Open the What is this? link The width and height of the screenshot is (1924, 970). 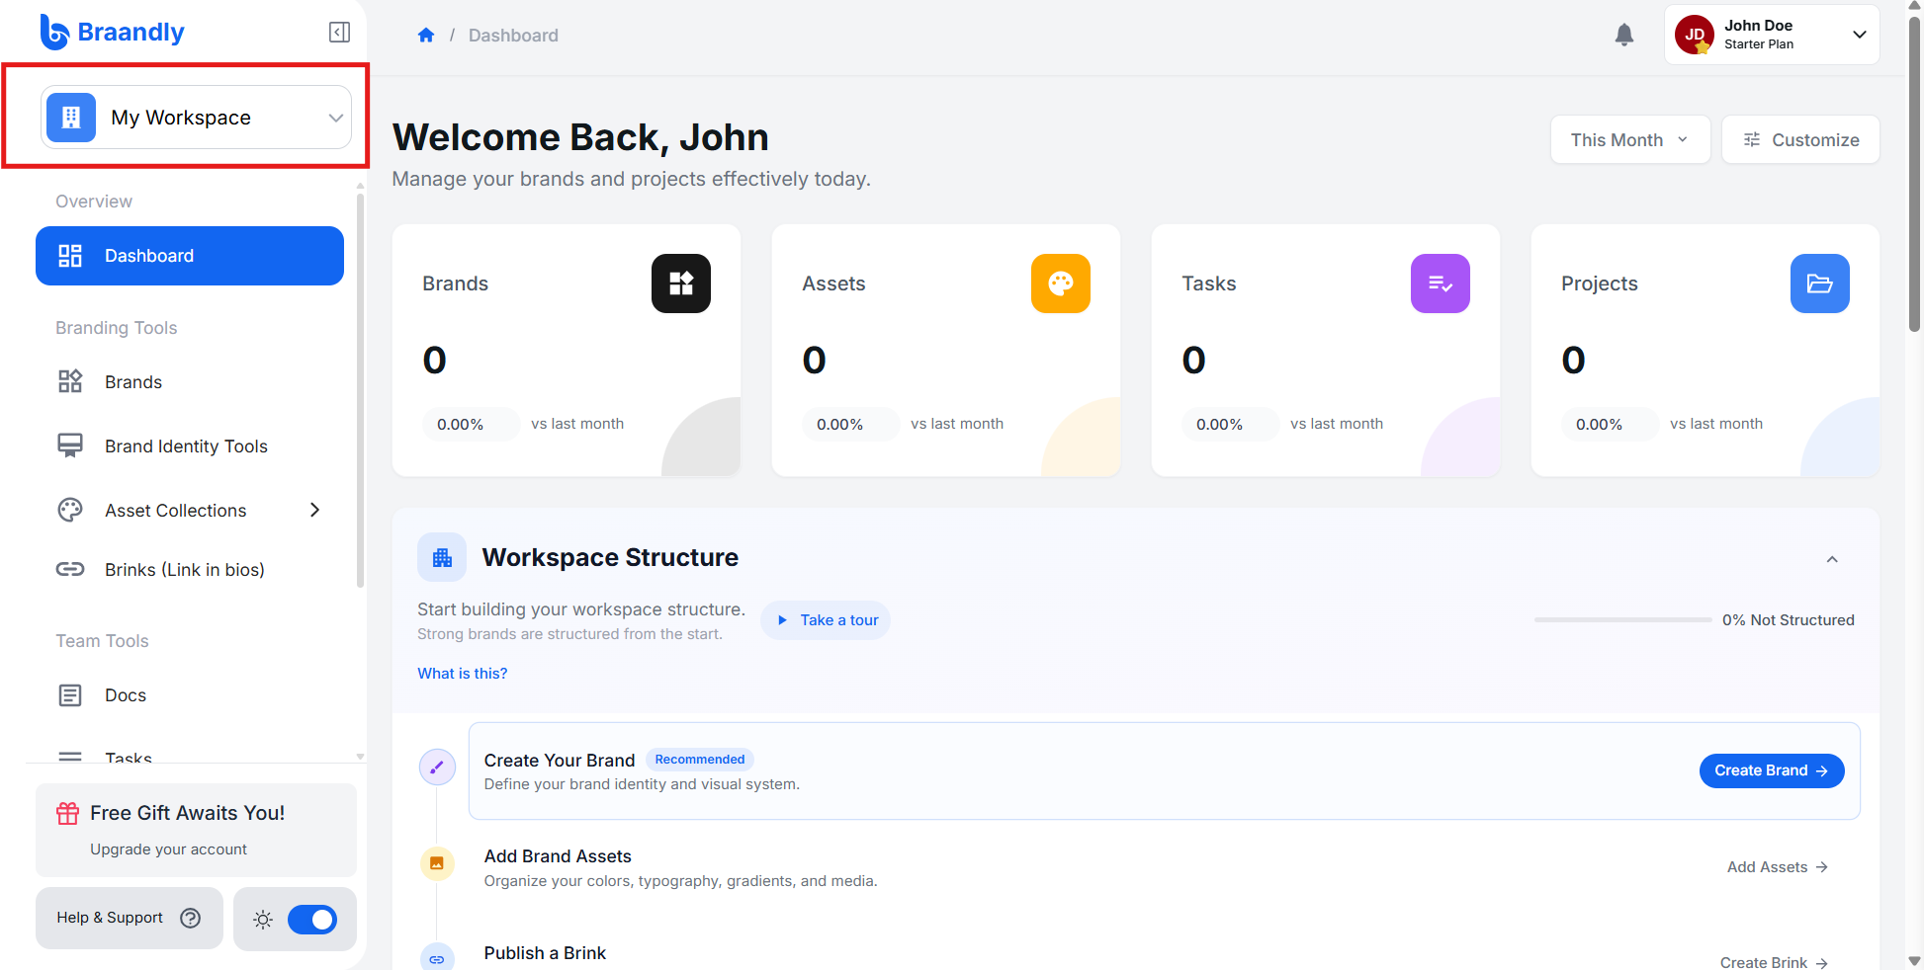pyautogui.click(x=462, y=674)
